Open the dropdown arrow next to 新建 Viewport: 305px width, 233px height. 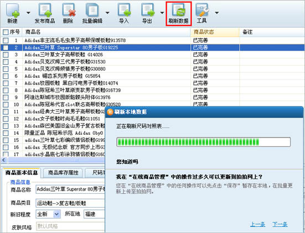pyautogui.click(x=28, y=13)
